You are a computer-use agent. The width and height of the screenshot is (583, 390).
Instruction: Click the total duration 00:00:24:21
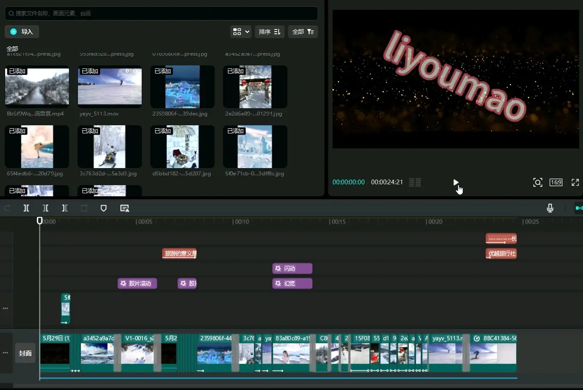point(387,182)
